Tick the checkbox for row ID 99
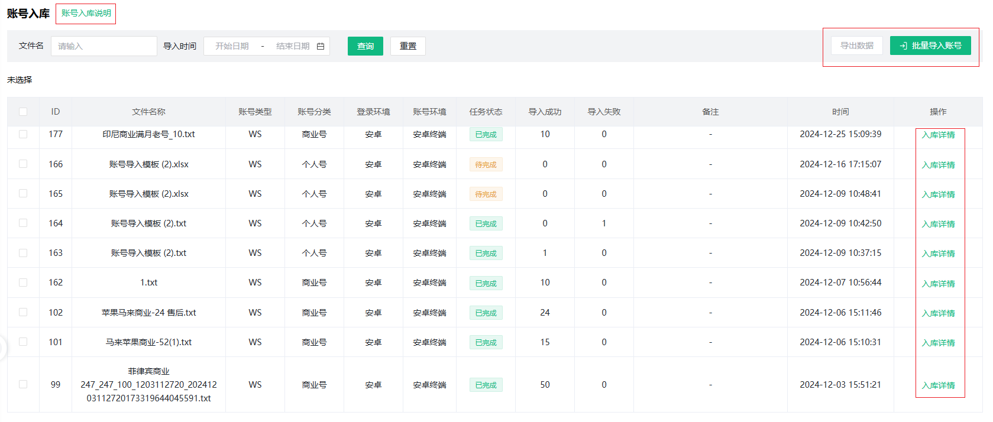Screen dimensions: 993x422 click(x=23, y=384)
